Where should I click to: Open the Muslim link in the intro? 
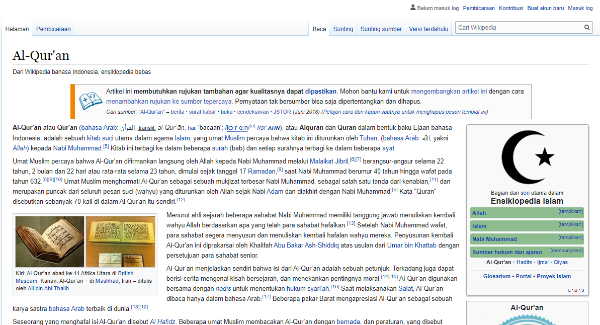point(234,138)
